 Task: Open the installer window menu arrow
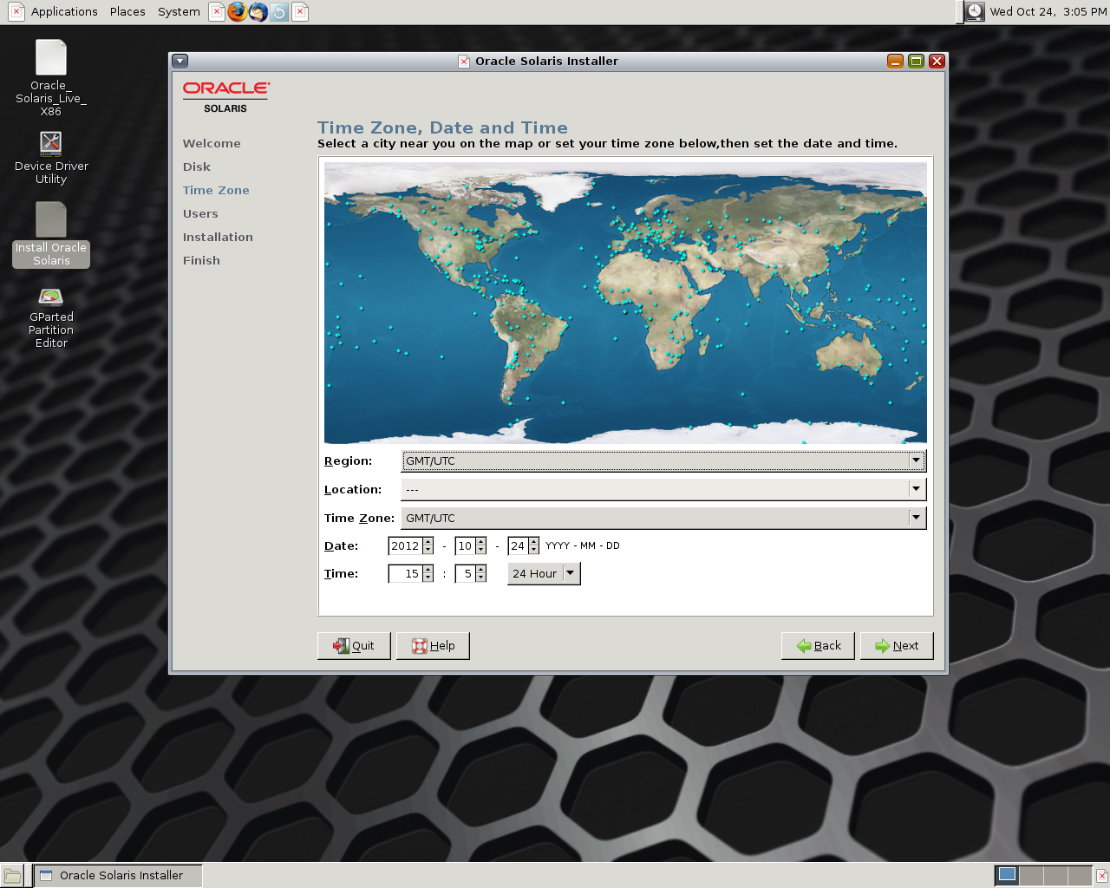(180, 61)
